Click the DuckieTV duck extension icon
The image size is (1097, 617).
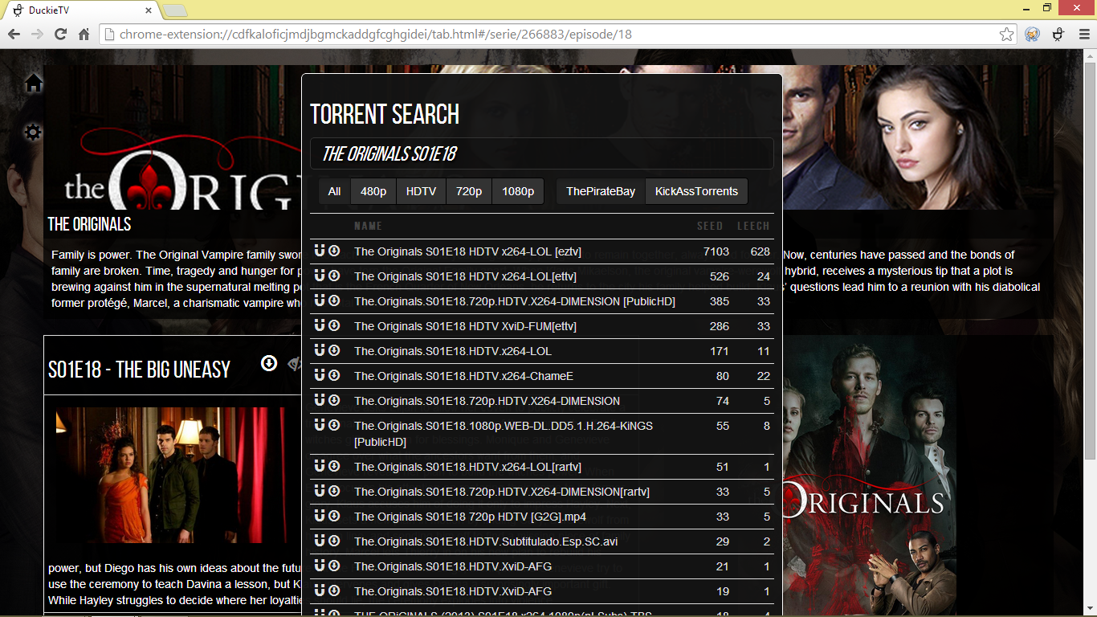click(1058, 35)
